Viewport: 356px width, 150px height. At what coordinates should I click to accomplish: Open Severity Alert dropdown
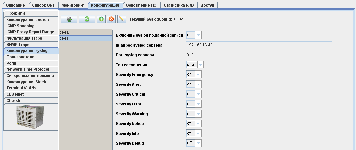coord(194,84)
